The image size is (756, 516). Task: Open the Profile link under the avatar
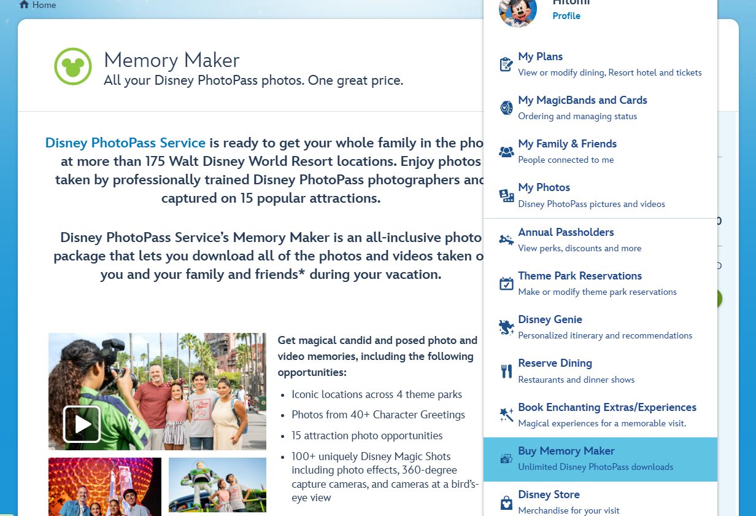tap(566, 16)
